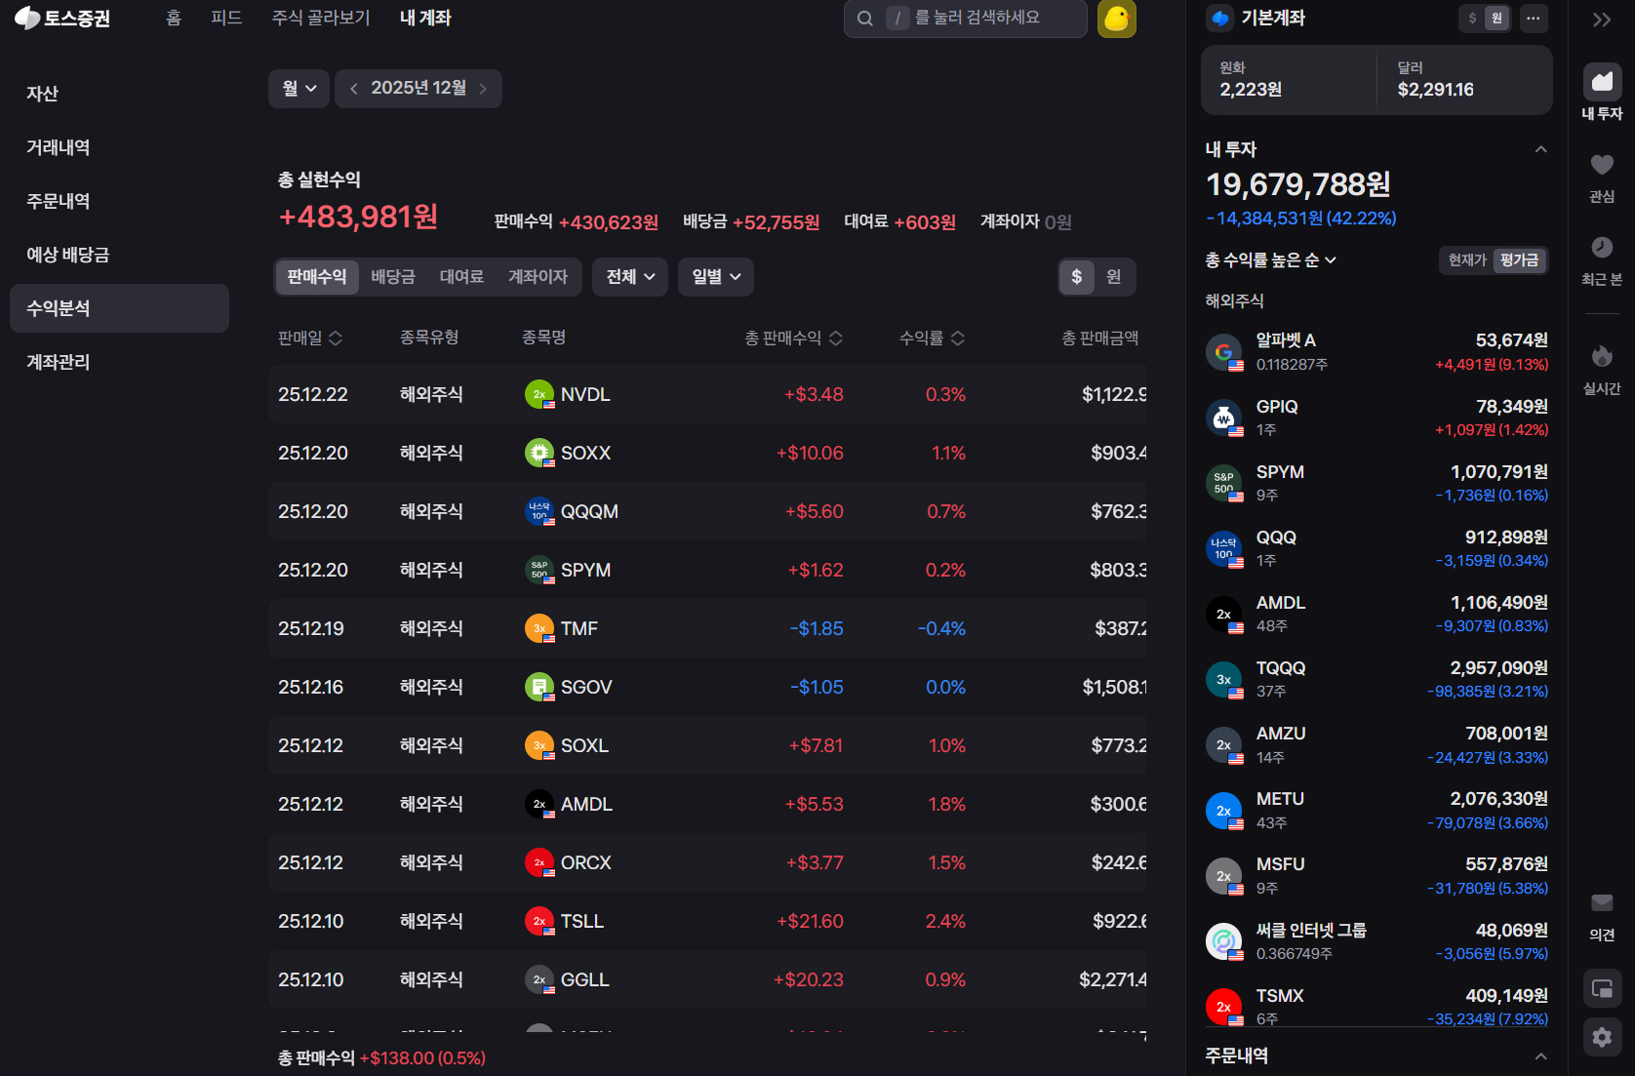The image size is (1635, 1076).
Task: Click the METU blue 2x icon
Action: click(x=1224, y=811)
